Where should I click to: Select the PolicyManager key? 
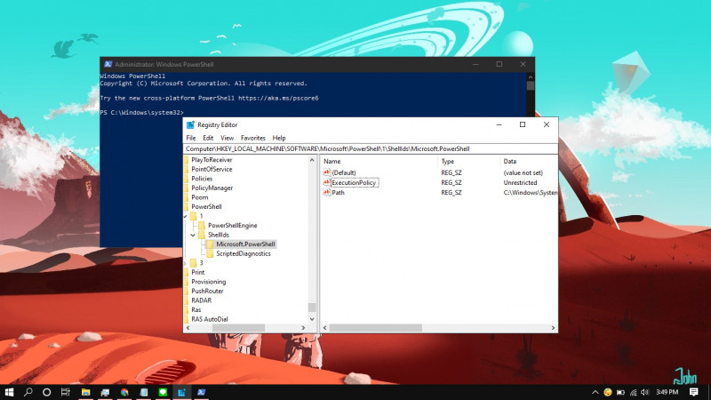tap(212, 188)
